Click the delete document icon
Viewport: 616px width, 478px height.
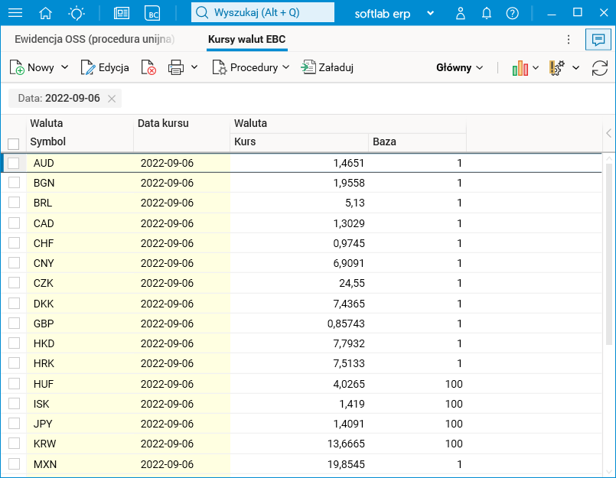tap(148, 67)
